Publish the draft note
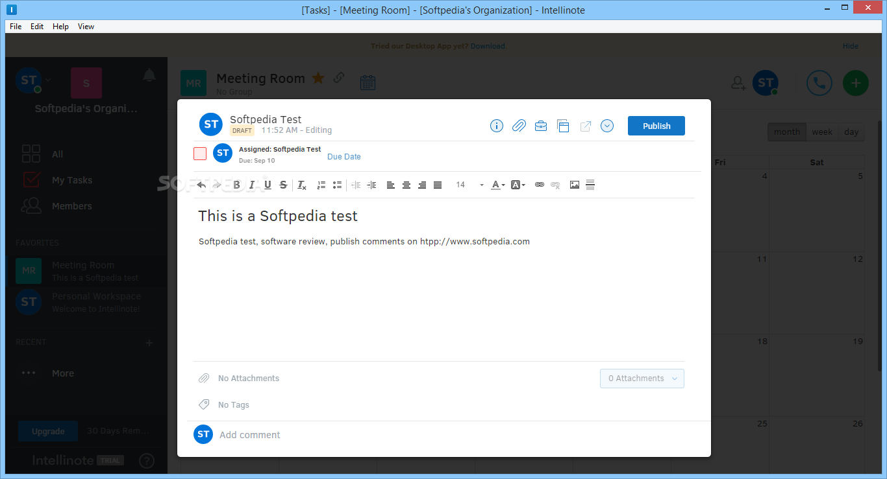887x479 pixels. coord(656,126)
